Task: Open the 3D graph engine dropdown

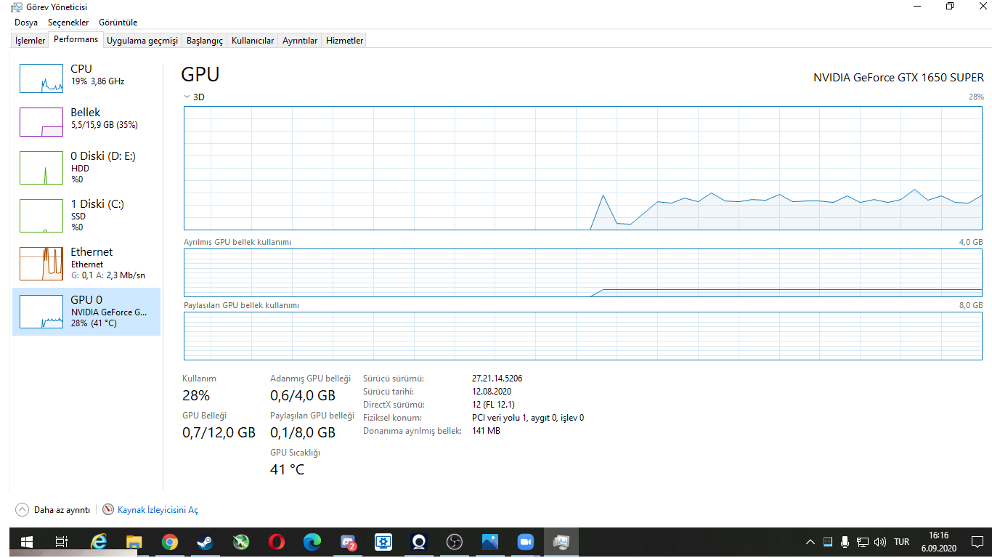Action: pyautogui.click(x=194, y=97)
